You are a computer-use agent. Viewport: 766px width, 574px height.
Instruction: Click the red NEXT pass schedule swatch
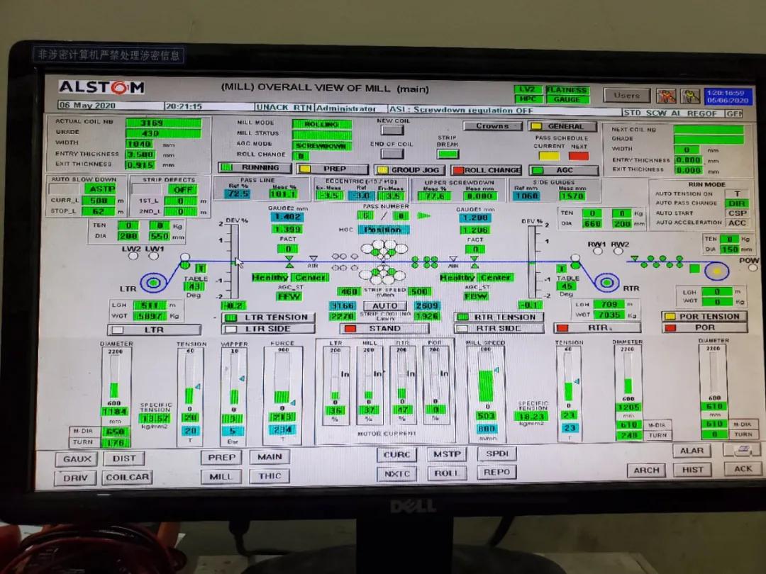click(x=579, y=156)
